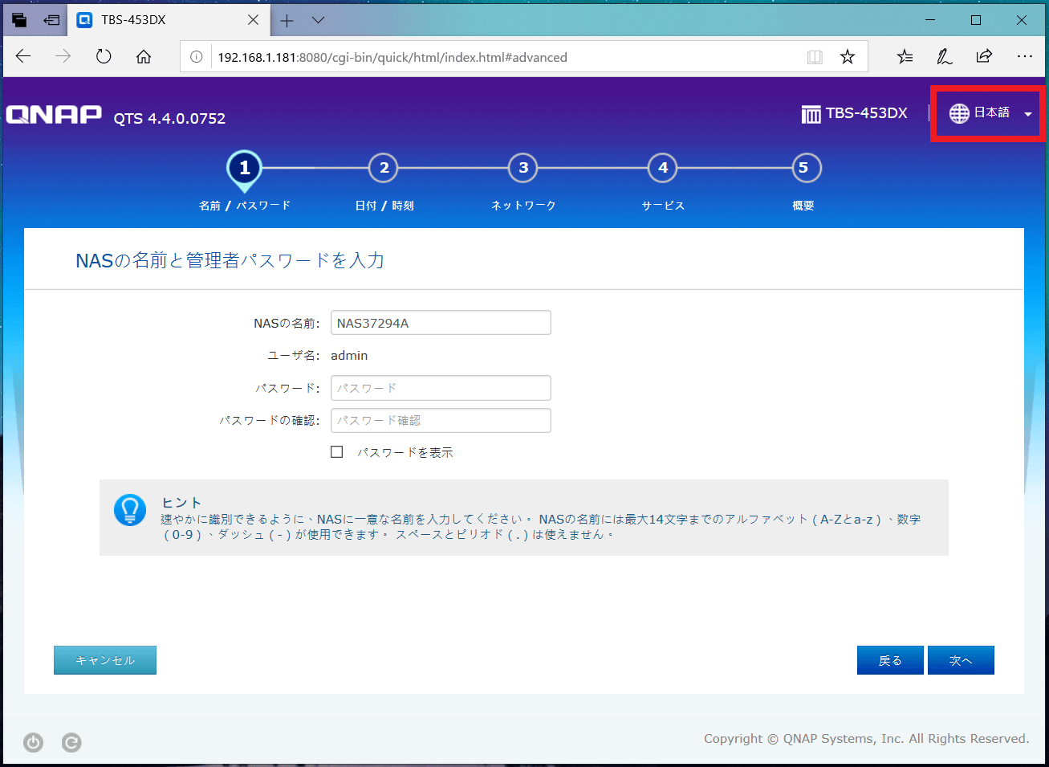Open the 日本語 language dropdown
This screenshot has width=1049, height=767.
click(x=990, y=113)
